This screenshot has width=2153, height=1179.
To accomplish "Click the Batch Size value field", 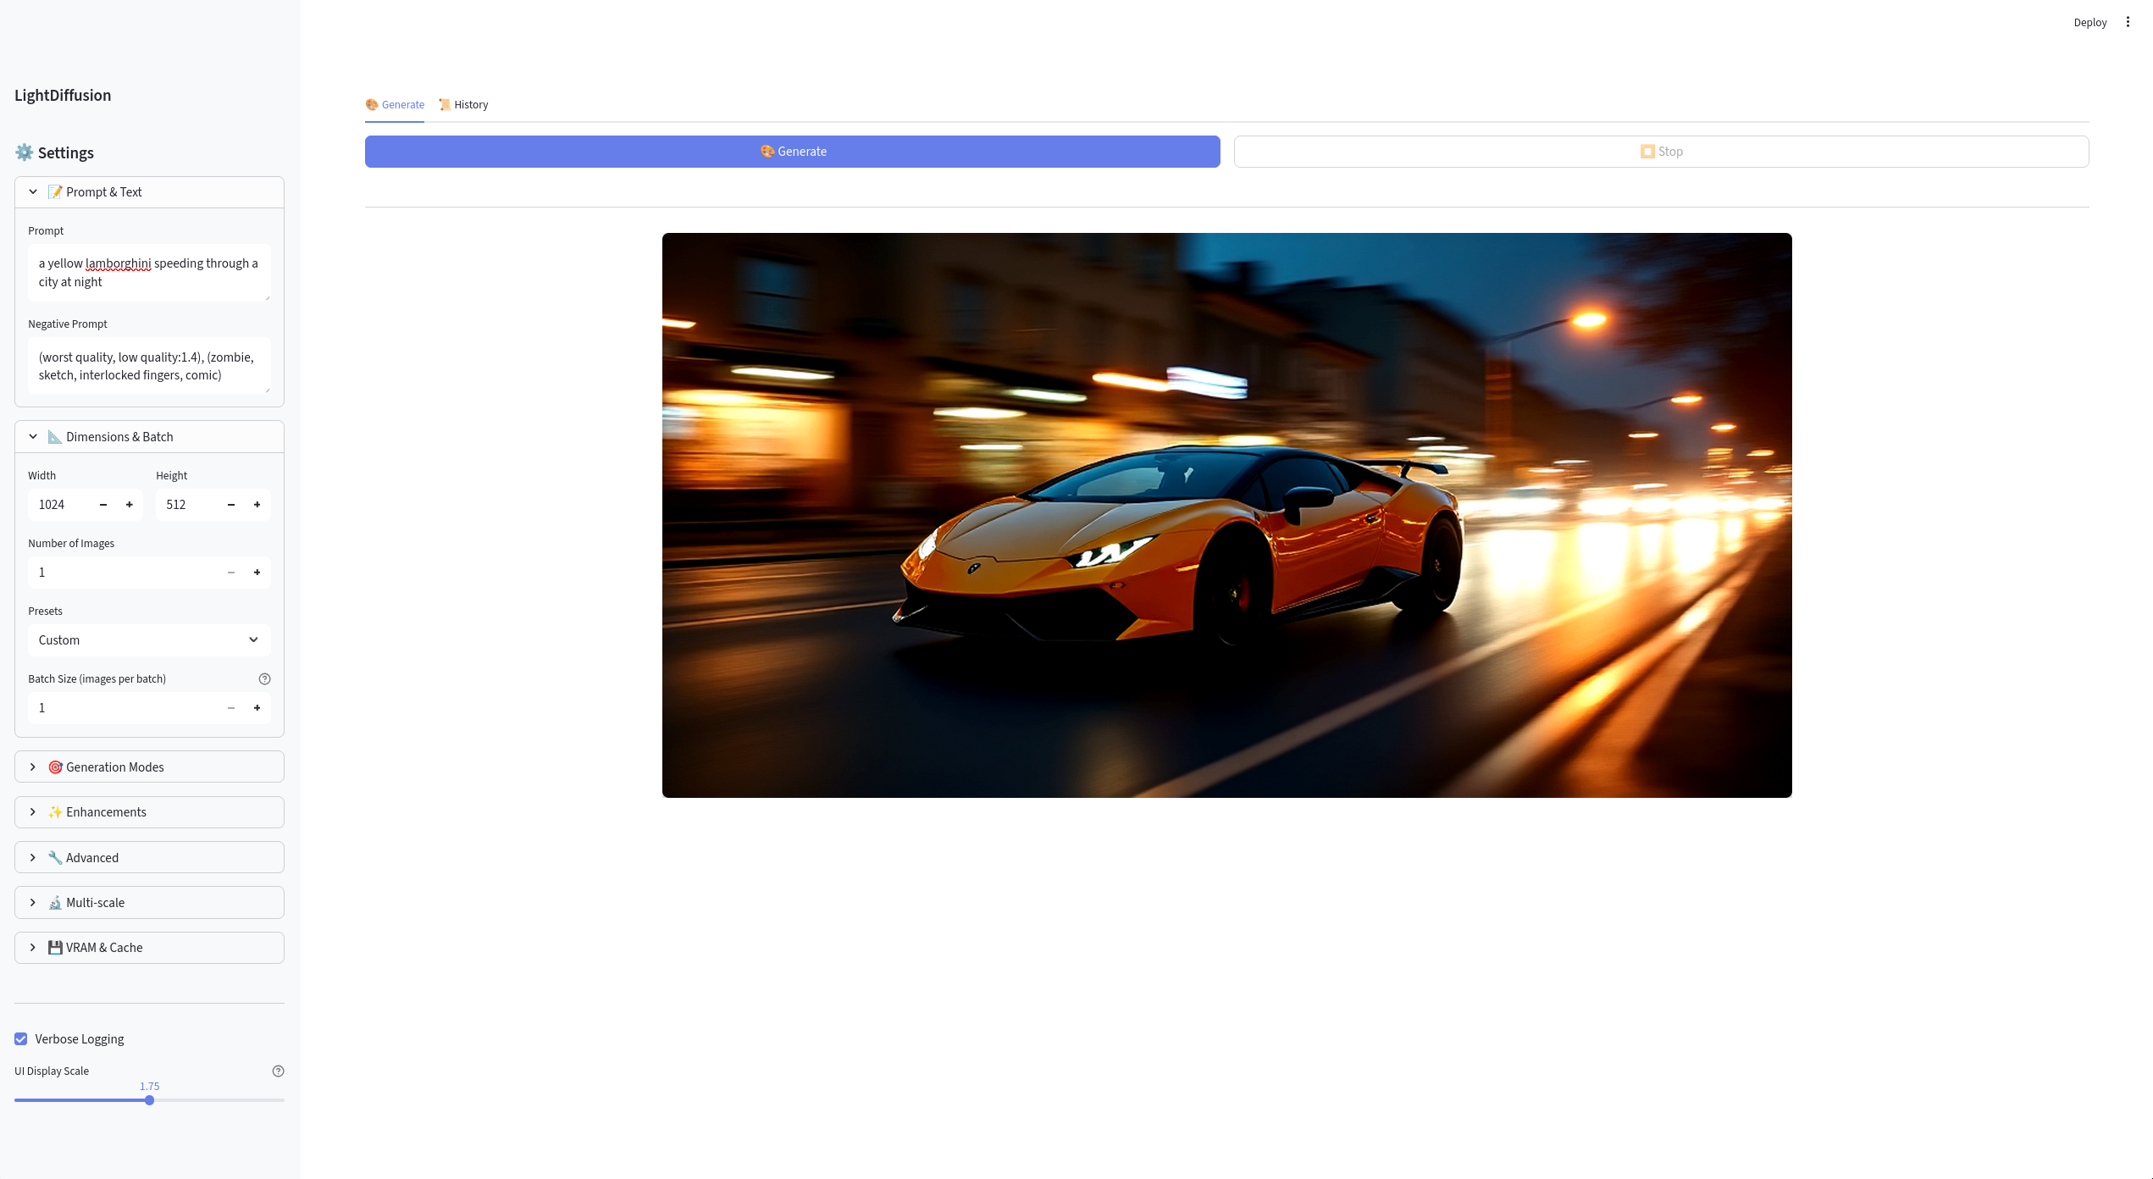I will coord(123,708).
